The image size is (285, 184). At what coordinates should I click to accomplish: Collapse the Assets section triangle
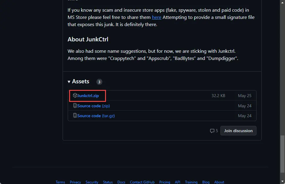click(69, 82)
